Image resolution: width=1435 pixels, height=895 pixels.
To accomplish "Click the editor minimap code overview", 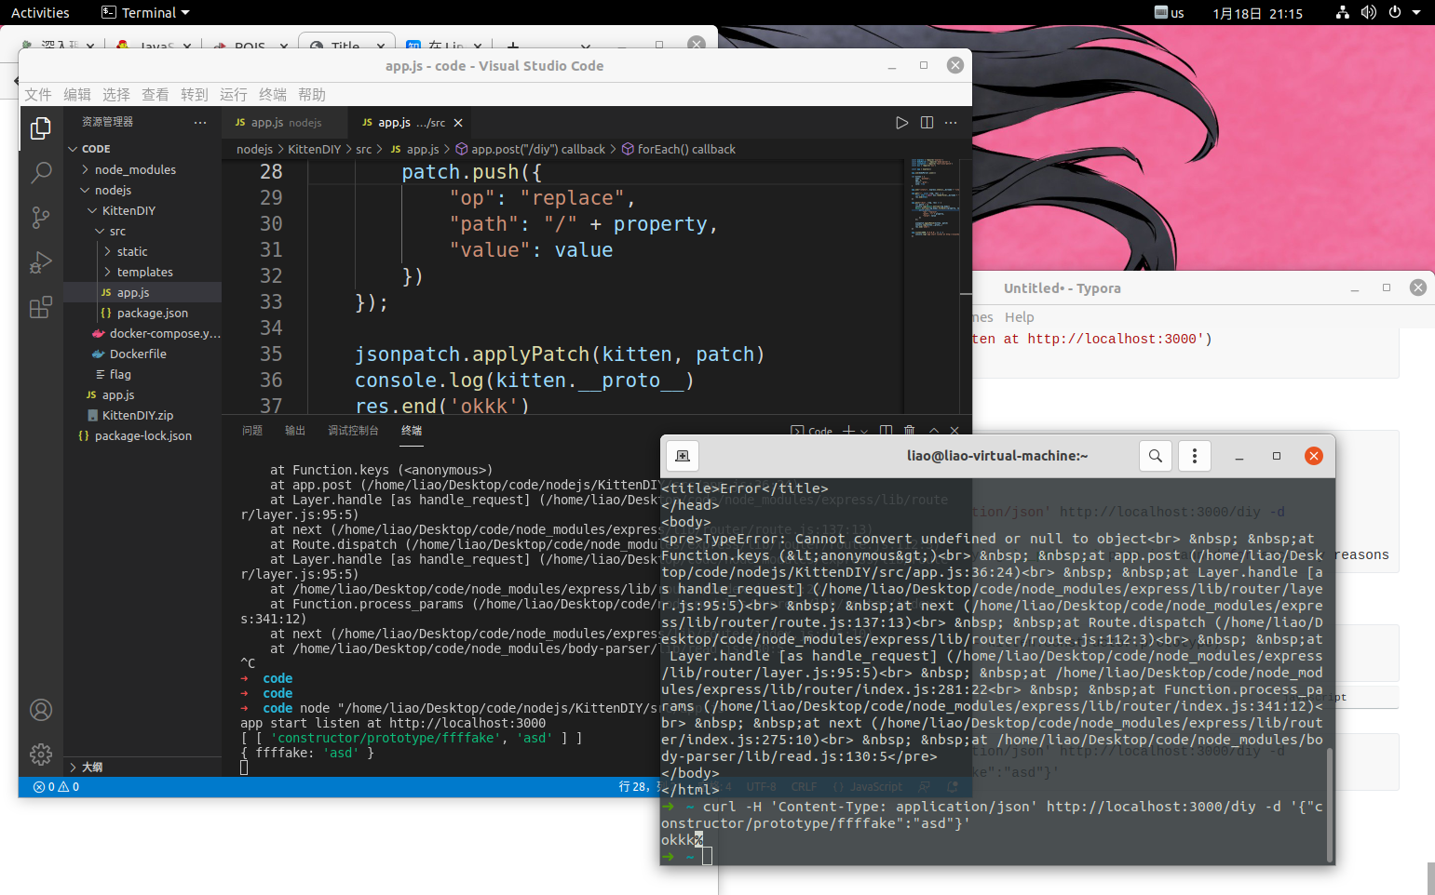I will pos(935,198).
